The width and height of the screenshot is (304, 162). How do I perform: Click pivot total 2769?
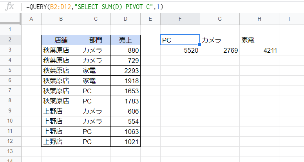click(220, 50)
